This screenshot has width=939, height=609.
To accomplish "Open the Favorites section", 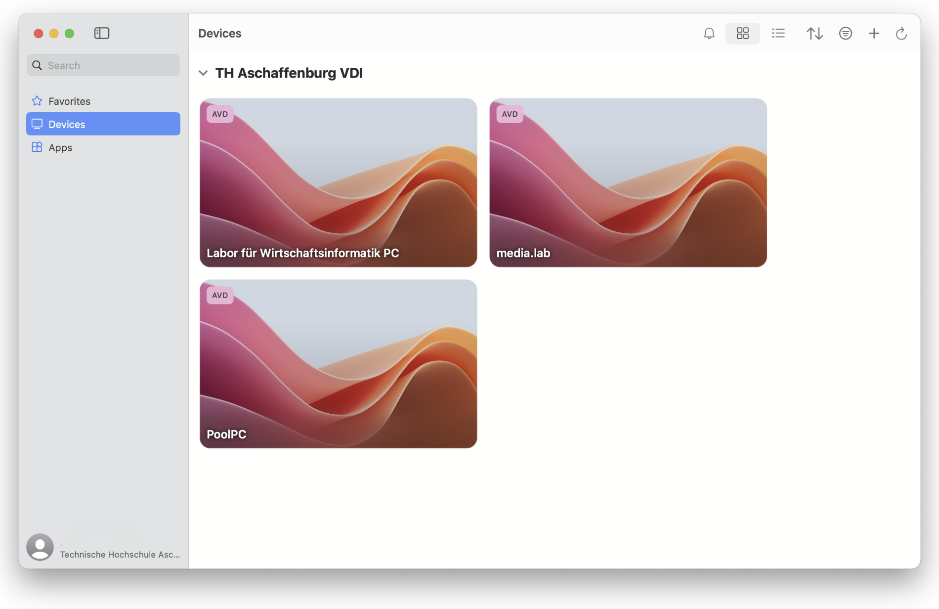I will (x=69, y=101).
